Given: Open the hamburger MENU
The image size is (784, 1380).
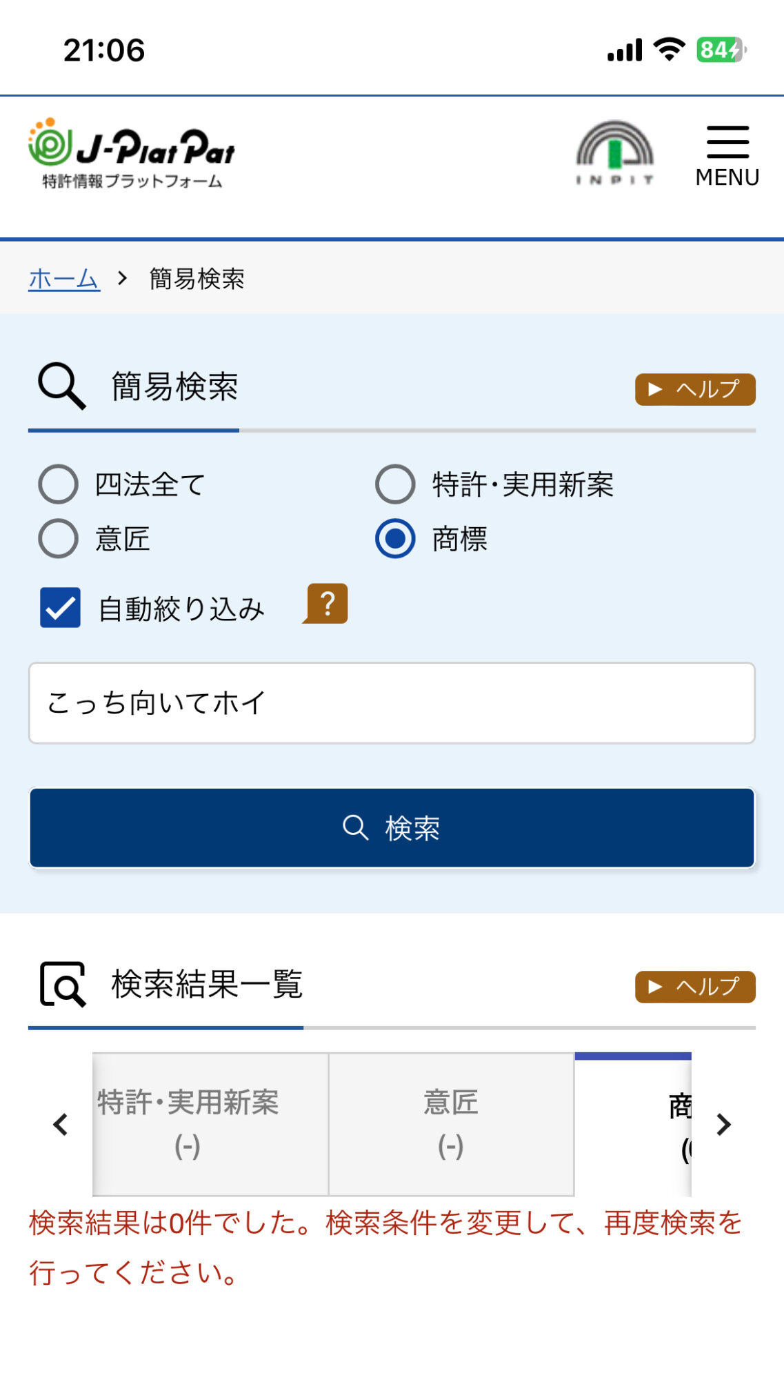Looking at the screenshot, I should pyautogui.click(x=727, y=156).
